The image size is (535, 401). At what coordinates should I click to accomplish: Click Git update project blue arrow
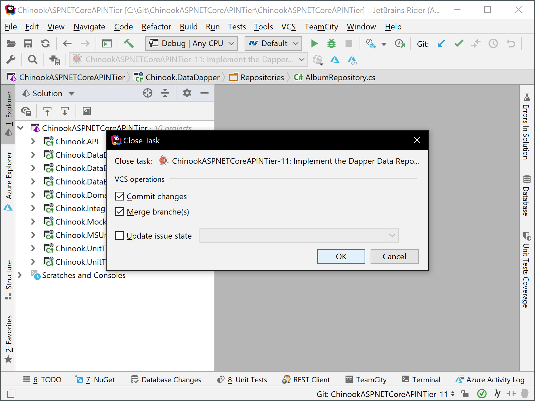click(x=441, y=43)
